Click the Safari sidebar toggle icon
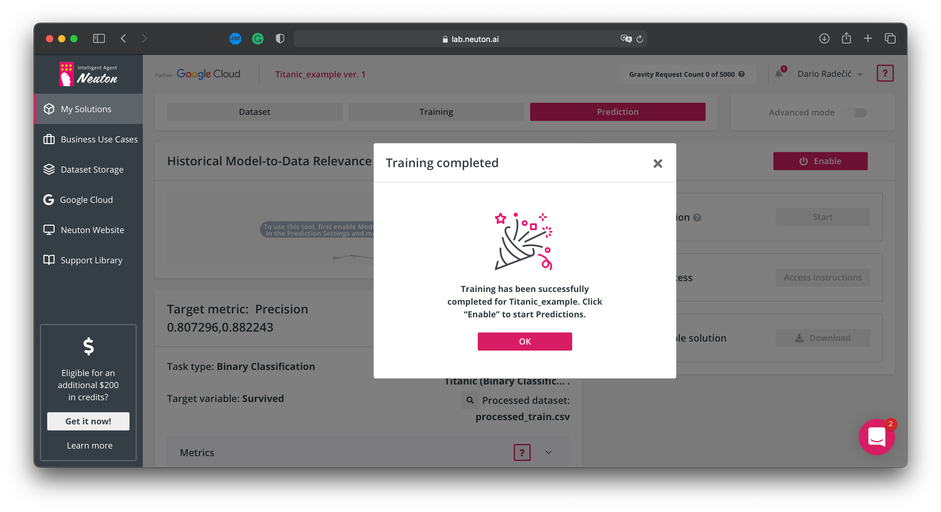Image resolution: width=941 pixels, height=512 pixels. click(x=99, y=38)
